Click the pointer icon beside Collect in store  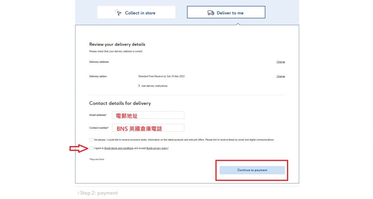[x=118, y=13]
